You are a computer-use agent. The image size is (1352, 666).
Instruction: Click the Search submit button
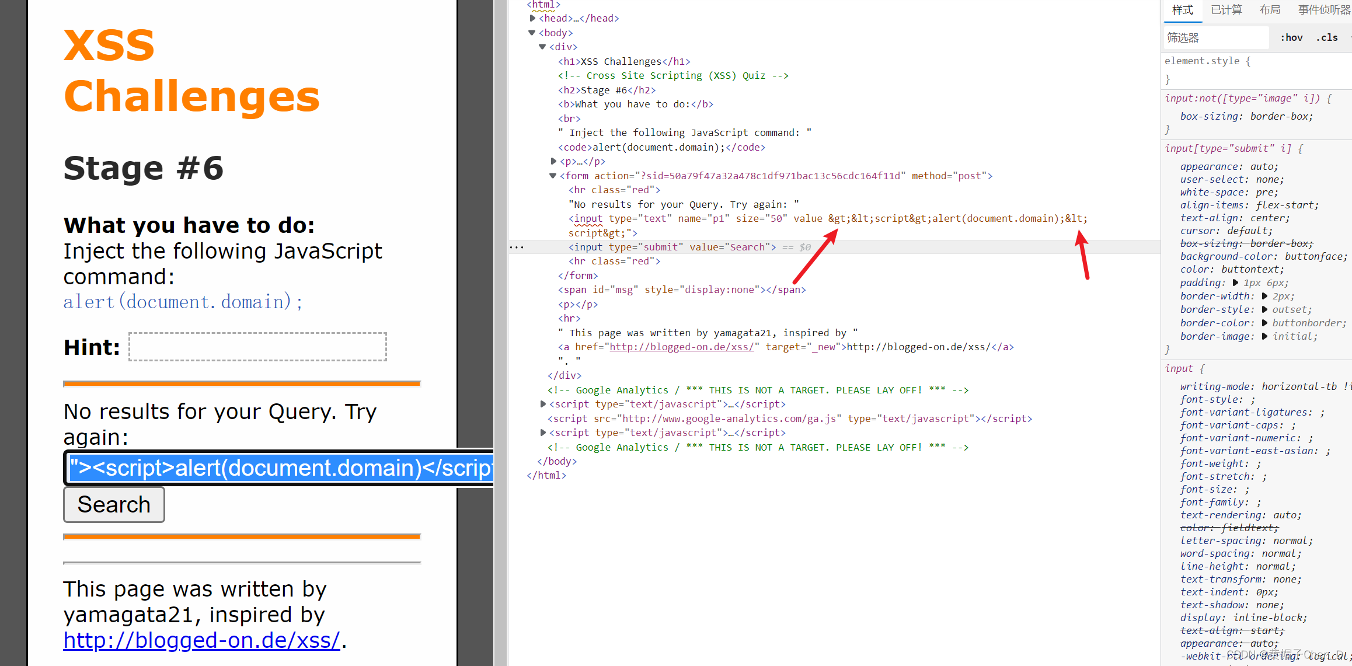[x=114, y=504]
